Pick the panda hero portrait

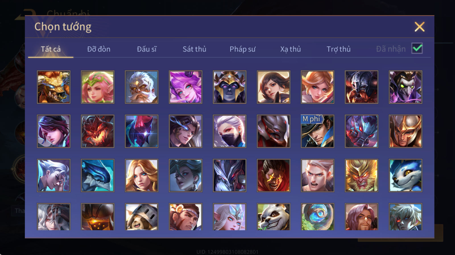coord(274,217)
